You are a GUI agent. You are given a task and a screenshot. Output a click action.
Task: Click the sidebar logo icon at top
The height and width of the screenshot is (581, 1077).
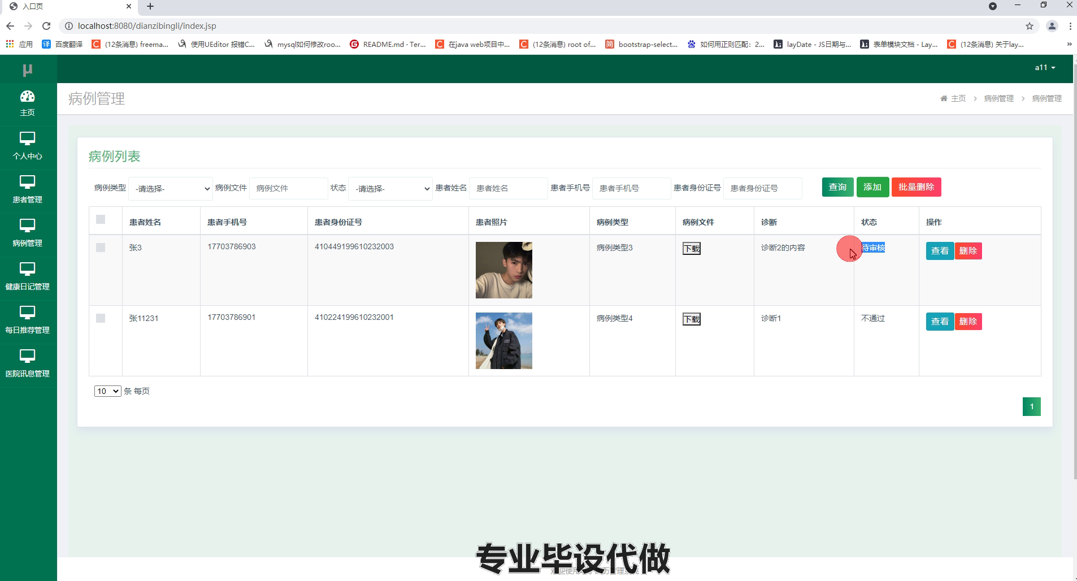click(27, 70)
